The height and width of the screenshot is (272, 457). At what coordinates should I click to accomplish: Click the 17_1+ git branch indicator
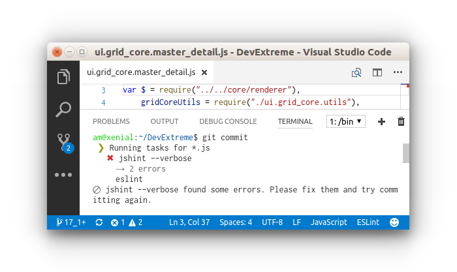coord(71,222)
